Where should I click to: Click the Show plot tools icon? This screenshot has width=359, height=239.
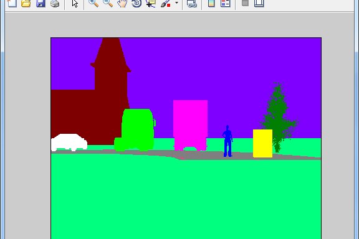point(259,3)
